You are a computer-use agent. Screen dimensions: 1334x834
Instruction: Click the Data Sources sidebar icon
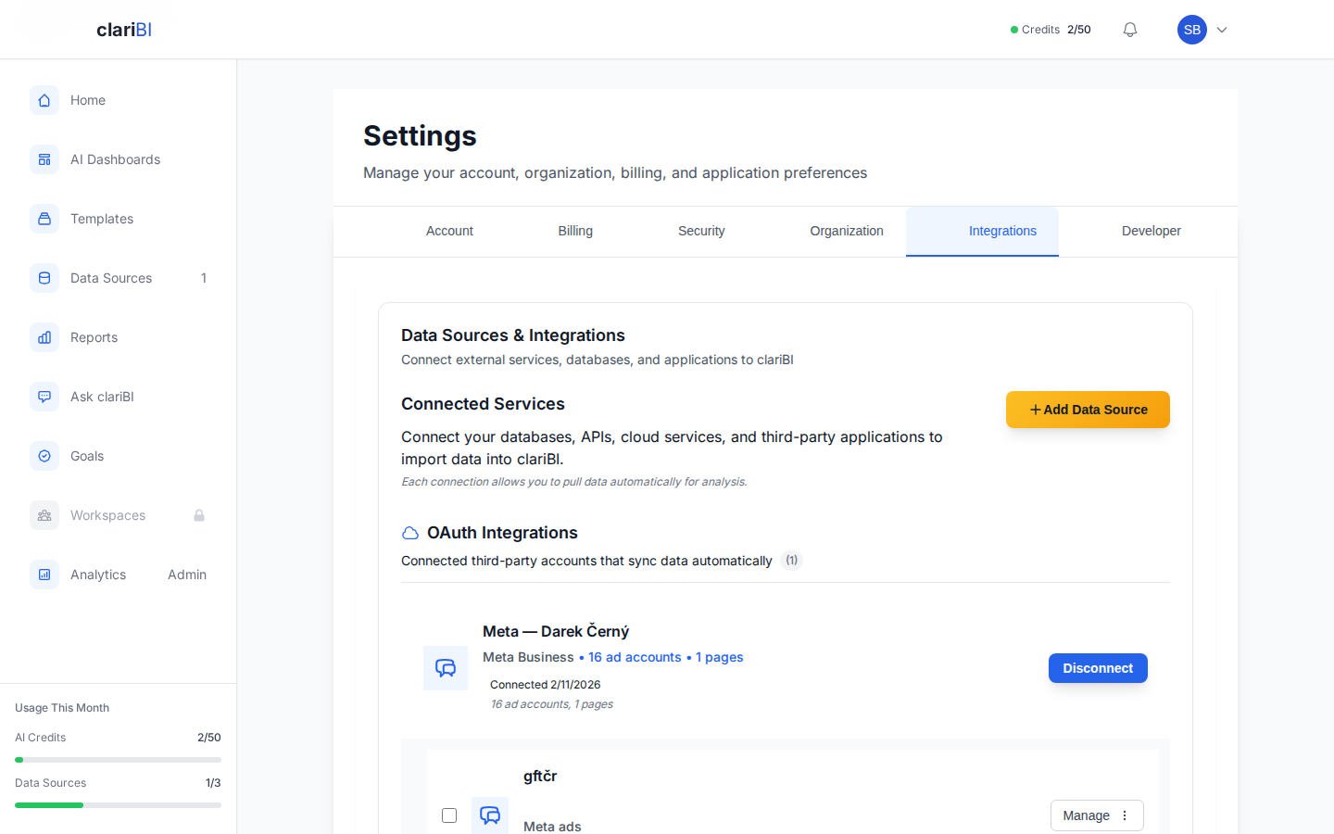pos(44,278)
